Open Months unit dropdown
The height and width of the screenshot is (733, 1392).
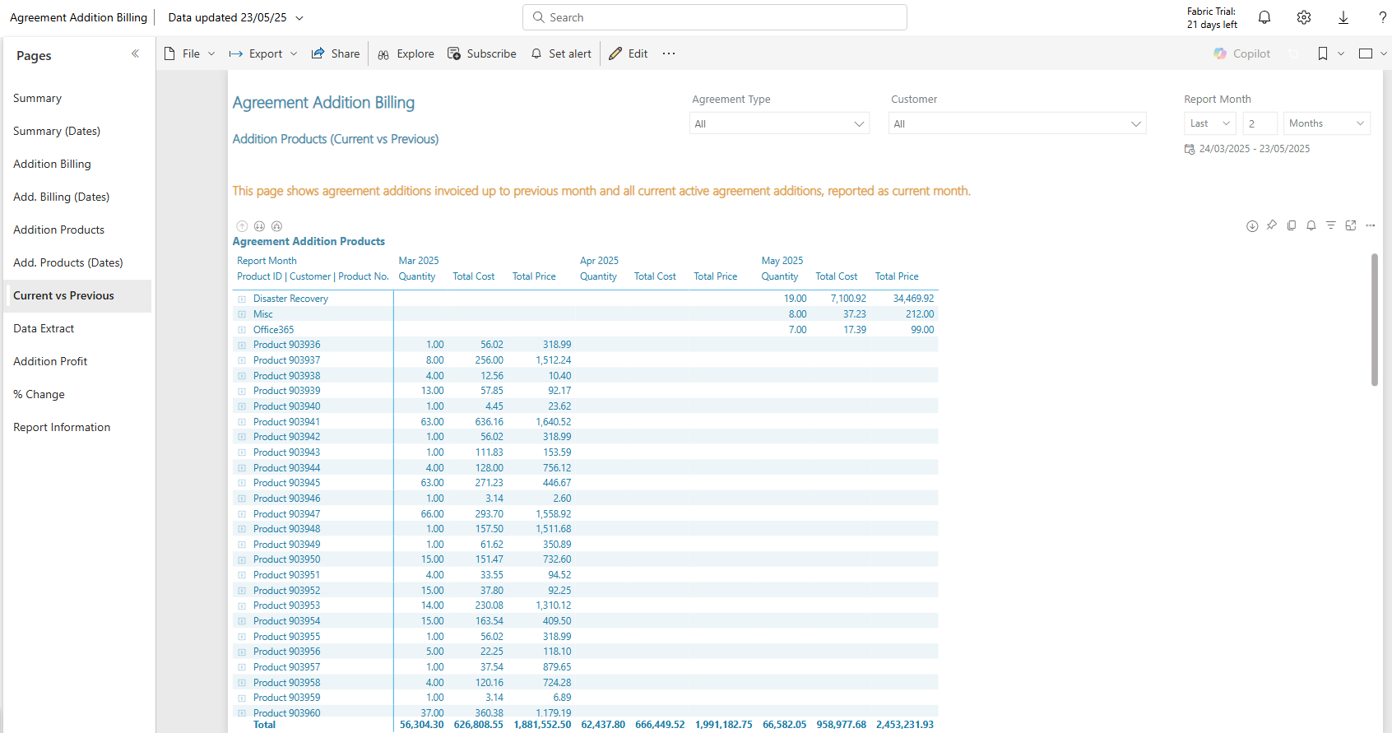pos(1327,123)
